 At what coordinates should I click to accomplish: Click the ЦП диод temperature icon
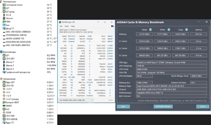point(4,12)
